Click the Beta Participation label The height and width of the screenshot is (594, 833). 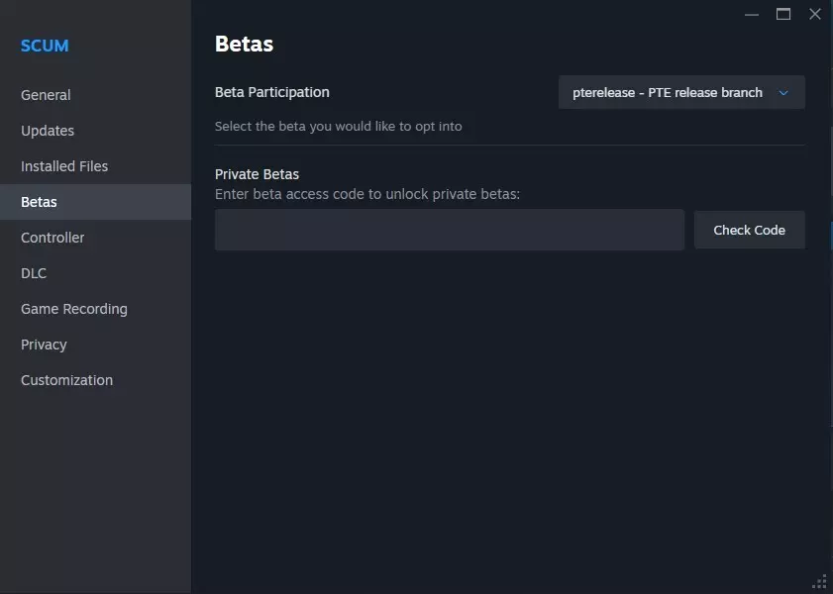272,92
